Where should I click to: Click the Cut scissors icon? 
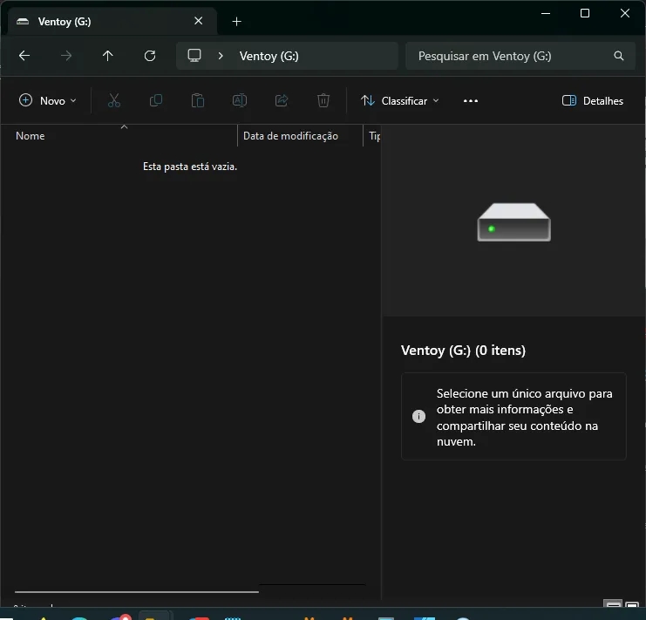click(x=113, y=101)
